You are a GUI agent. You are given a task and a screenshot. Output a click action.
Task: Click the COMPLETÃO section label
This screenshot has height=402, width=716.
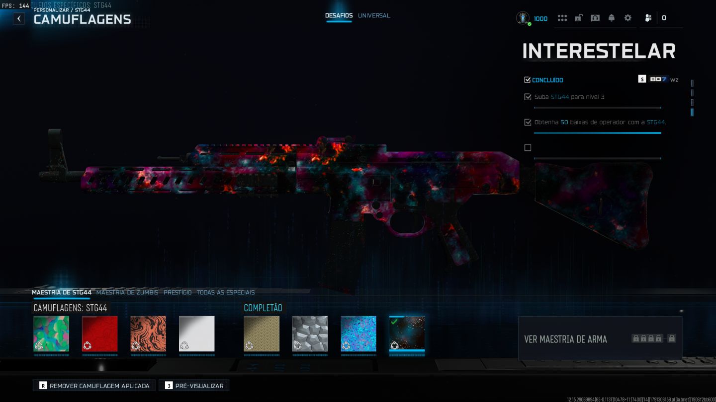263,308
